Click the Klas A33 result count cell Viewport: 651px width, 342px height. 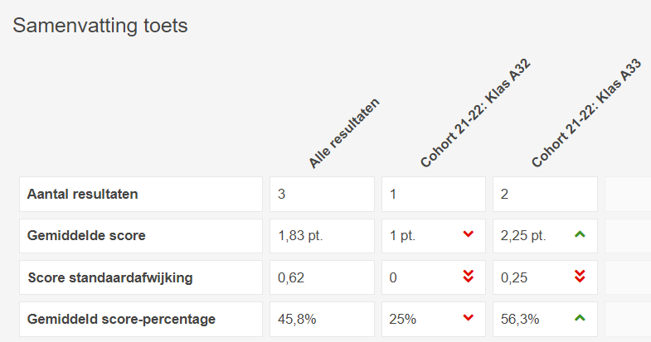click(x=545, y=194)
